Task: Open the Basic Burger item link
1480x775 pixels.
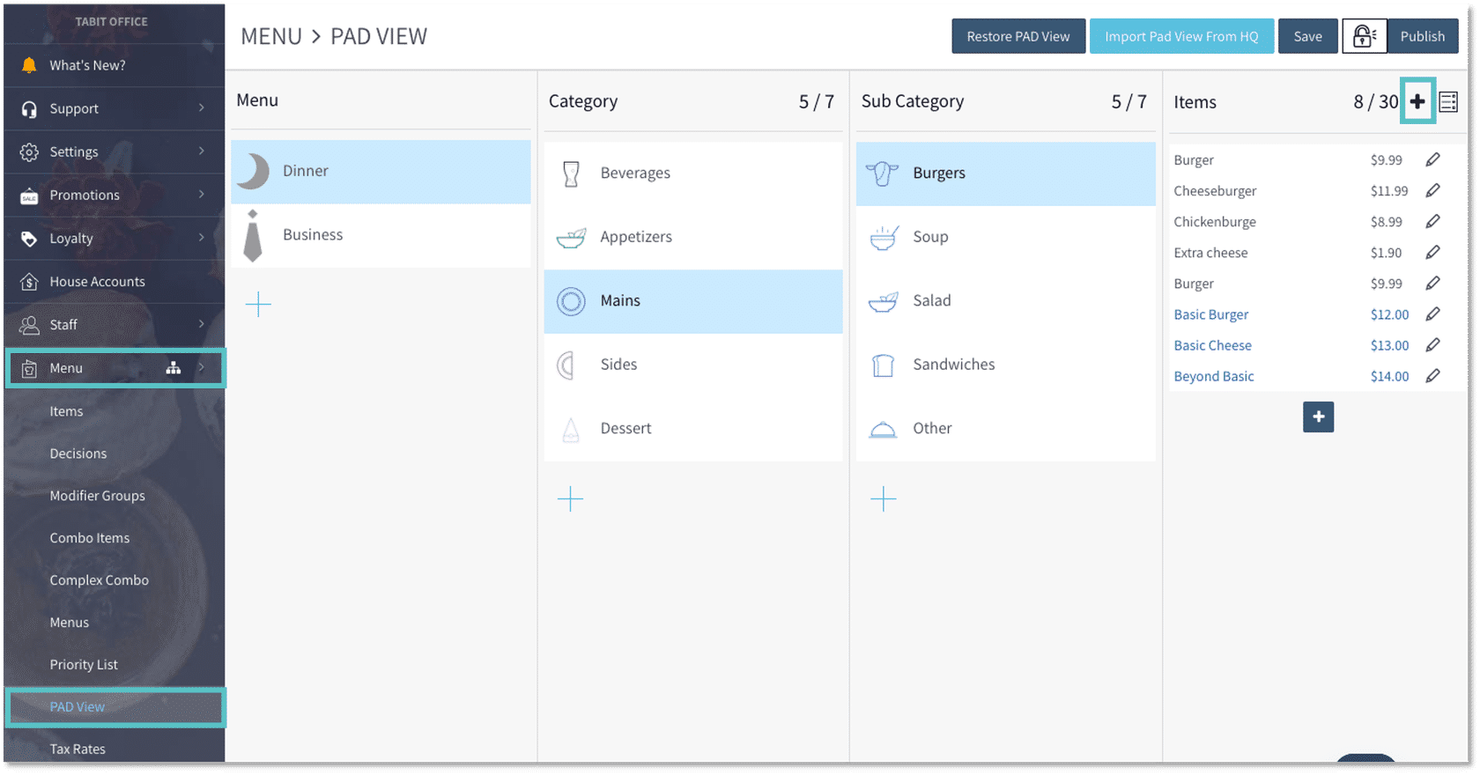Action: click(1210, 314)
